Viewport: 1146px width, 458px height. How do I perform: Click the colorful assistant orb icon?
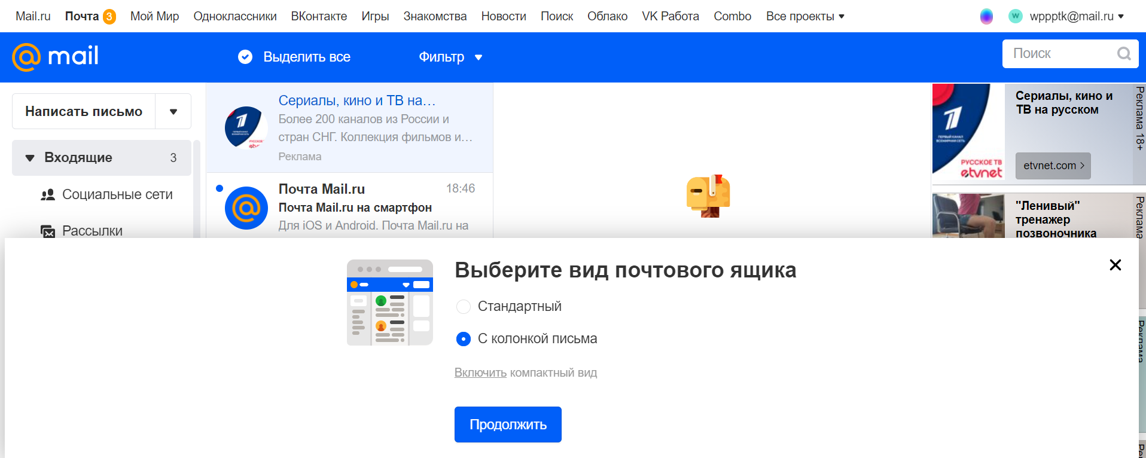click(x=987, y=17)
